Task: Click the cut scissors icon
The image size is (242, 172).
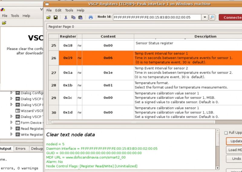Action: 66,17
